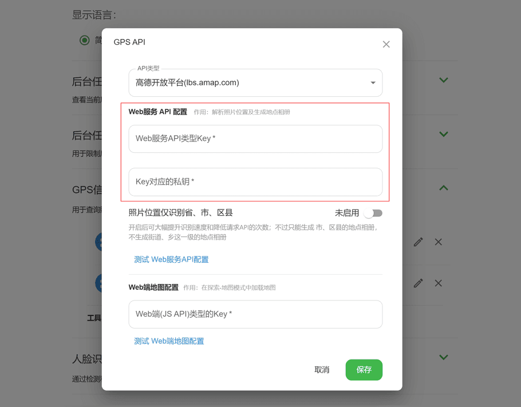Collapse the GPS信息 section chevron
Image resolution: width=521 pixels, height=407 pixels.
click(444, 188)
